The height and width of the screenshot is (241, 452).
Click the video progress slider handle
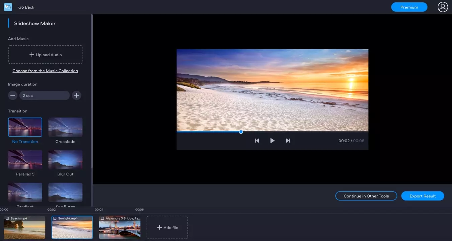pos(241,132)
